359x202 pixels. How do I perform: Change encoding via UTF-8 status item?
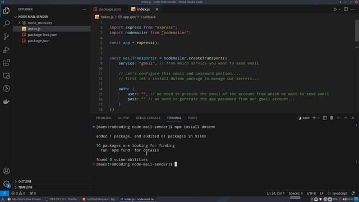pyautogui.click(x=311, y=193)
